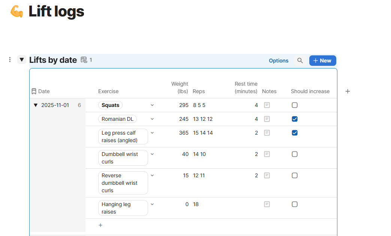Open table Options
This screenshot has height=236, width=391.
tap(279, 61)
